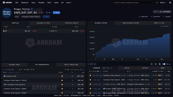Switch to the Exchange Usage tab

point(14,65)
